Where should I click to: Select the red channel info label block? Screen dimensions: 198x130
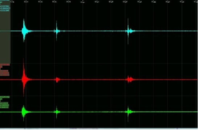pyautogui.click(x=5, y=70)
